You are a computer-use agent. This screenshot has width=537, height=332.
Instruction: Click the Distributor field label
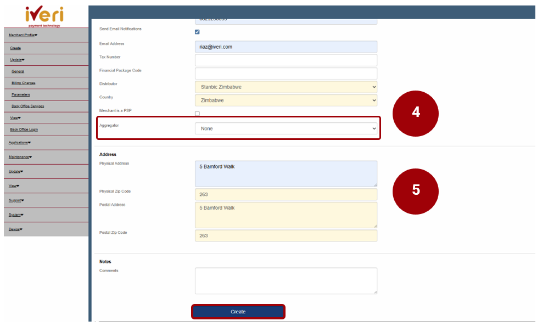click(x=108, y=83)
